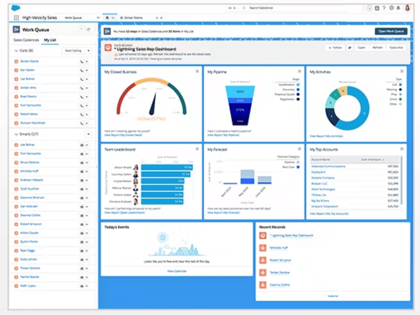Expand the My Pipeline chart widget
This screenshot has height=315, width=420.
tap(300, 72)
